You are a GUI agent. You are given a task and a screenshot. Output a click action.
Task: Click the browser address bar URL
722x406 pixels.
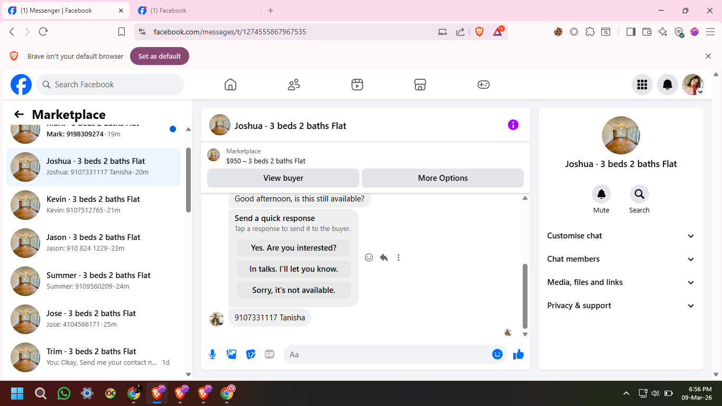[x=230, y=32]
